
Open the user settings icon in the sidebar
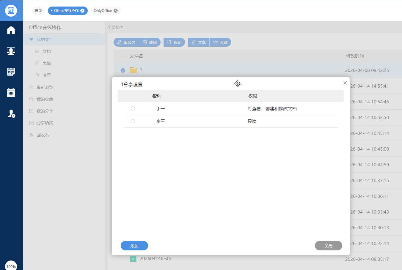pyautogui.click(x=11, y=114)
